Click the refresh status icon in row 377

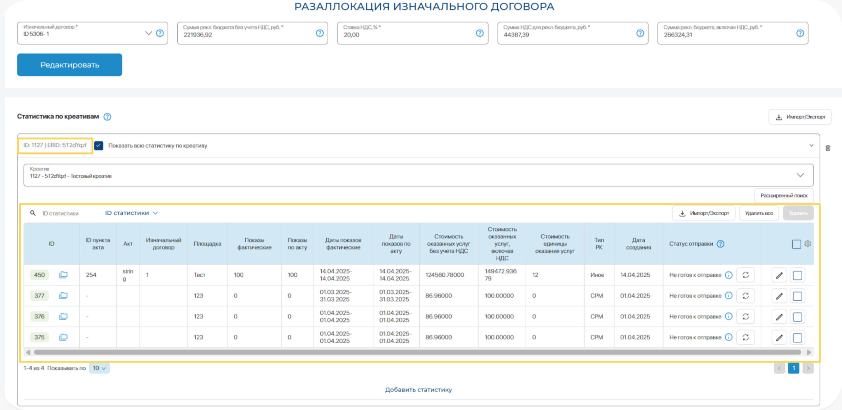[x=745, y=296]
